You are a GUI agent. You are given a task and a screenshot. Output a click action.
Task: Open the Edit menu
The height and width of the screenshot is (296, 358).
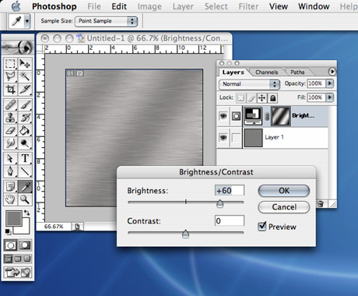point(119,6)
